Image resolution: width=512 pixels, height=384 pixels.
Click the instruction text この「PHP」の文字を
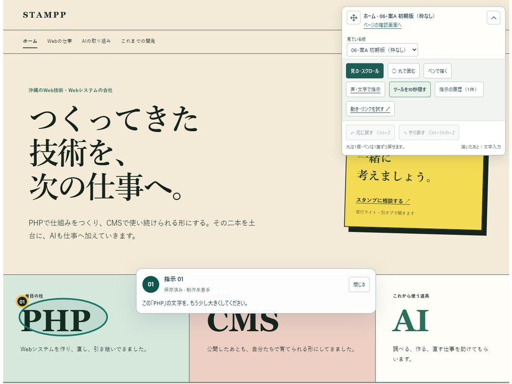(195, 303)
